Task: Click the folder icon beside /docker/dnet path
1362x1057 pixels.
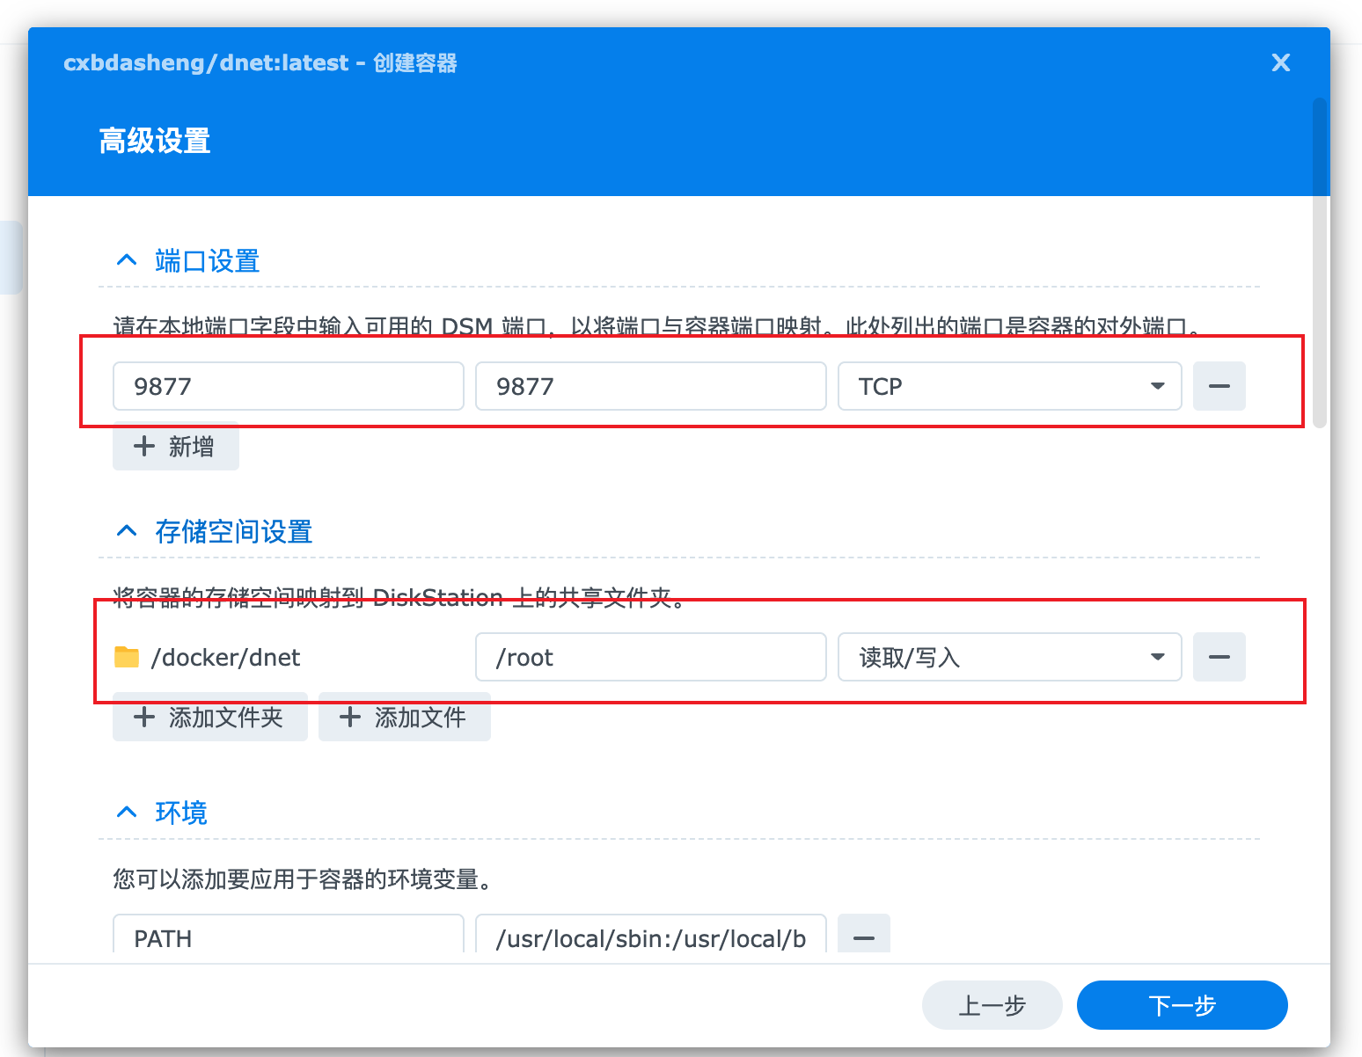Action: (127, 657)
